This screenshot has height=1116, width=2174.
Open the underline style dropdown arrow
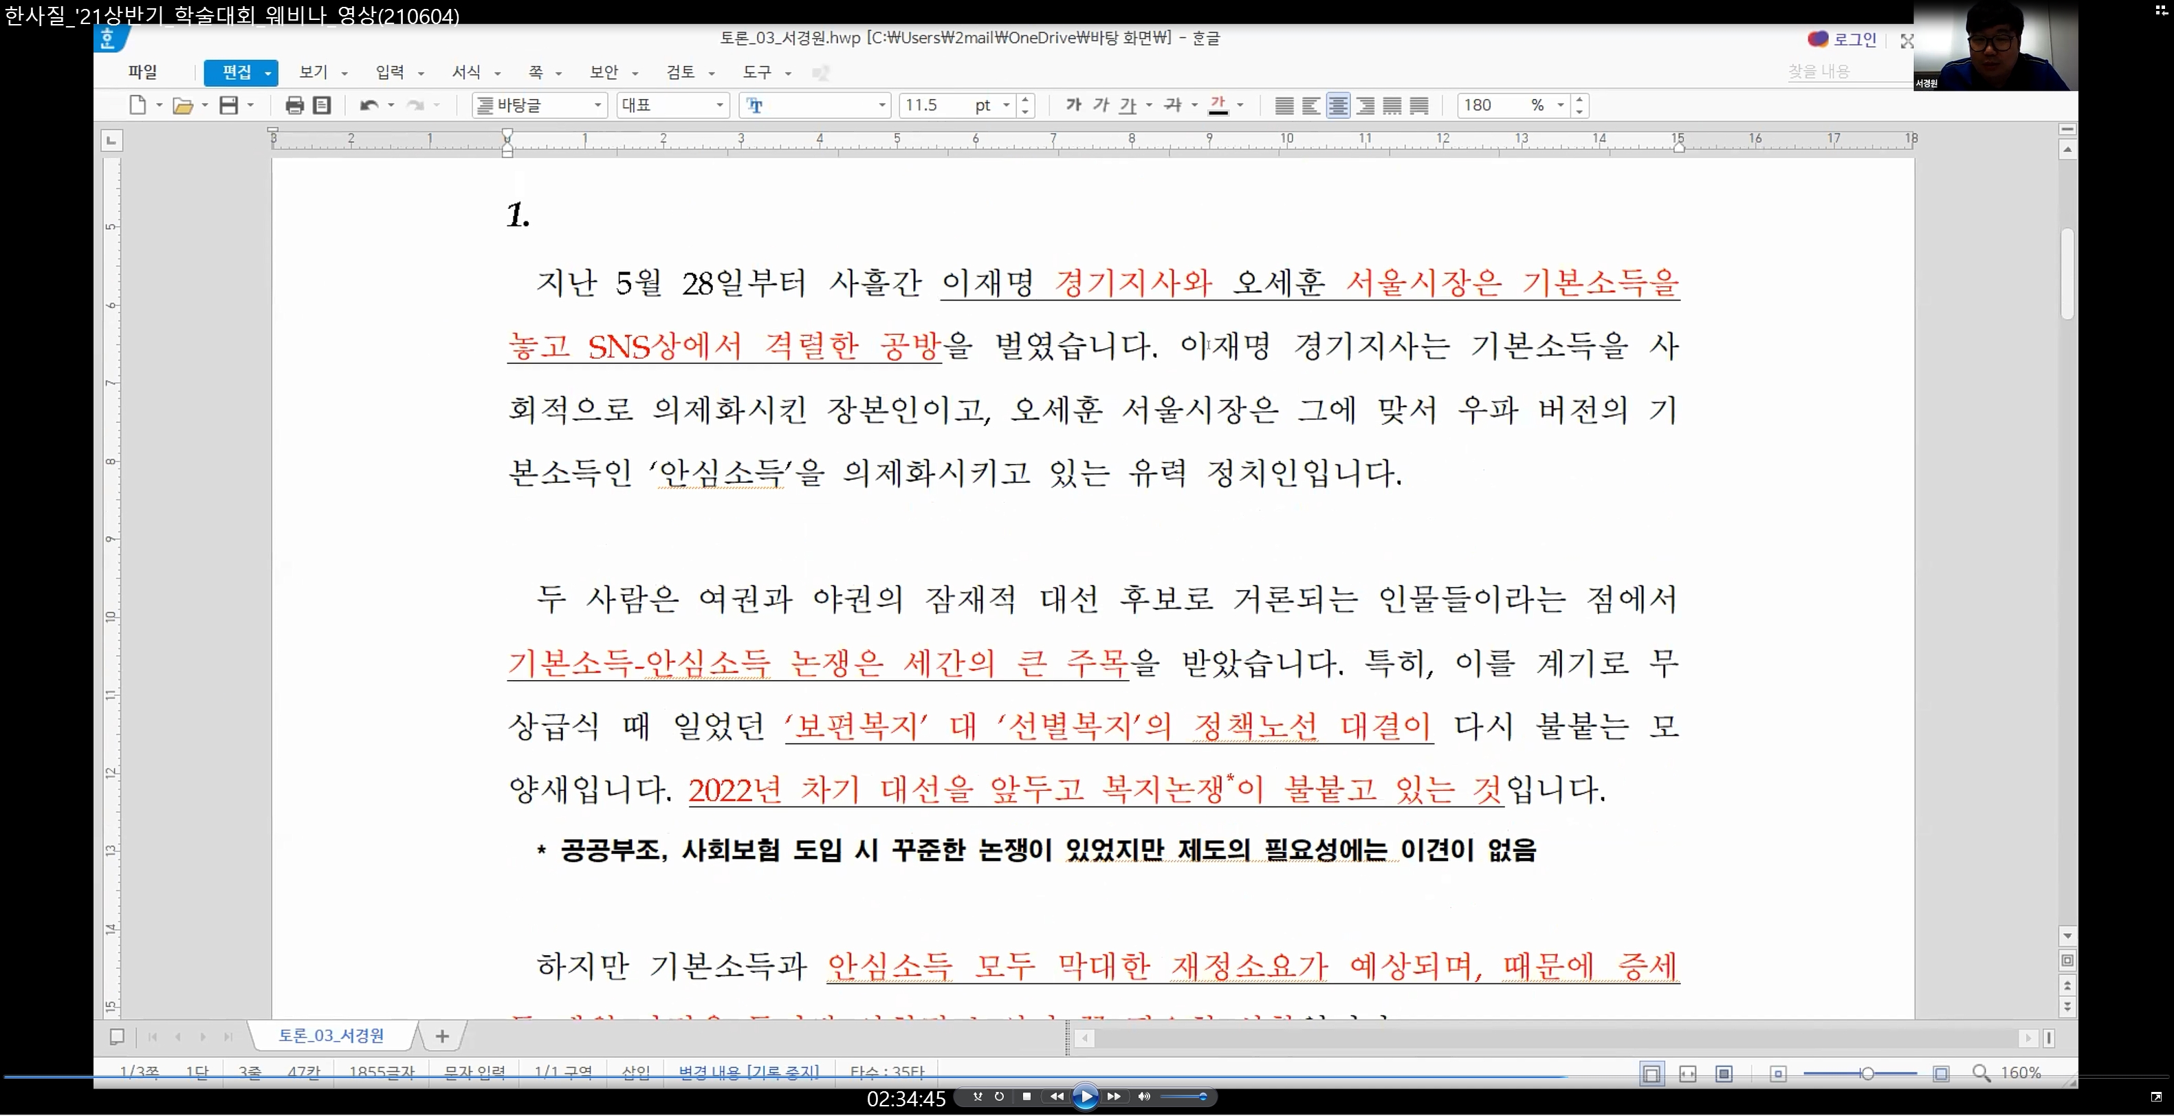point(1149,105)
